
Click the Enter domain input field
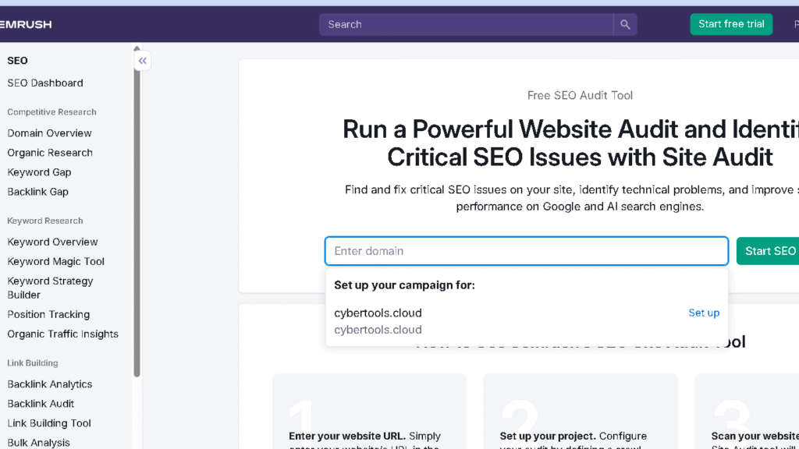(527, 250)
